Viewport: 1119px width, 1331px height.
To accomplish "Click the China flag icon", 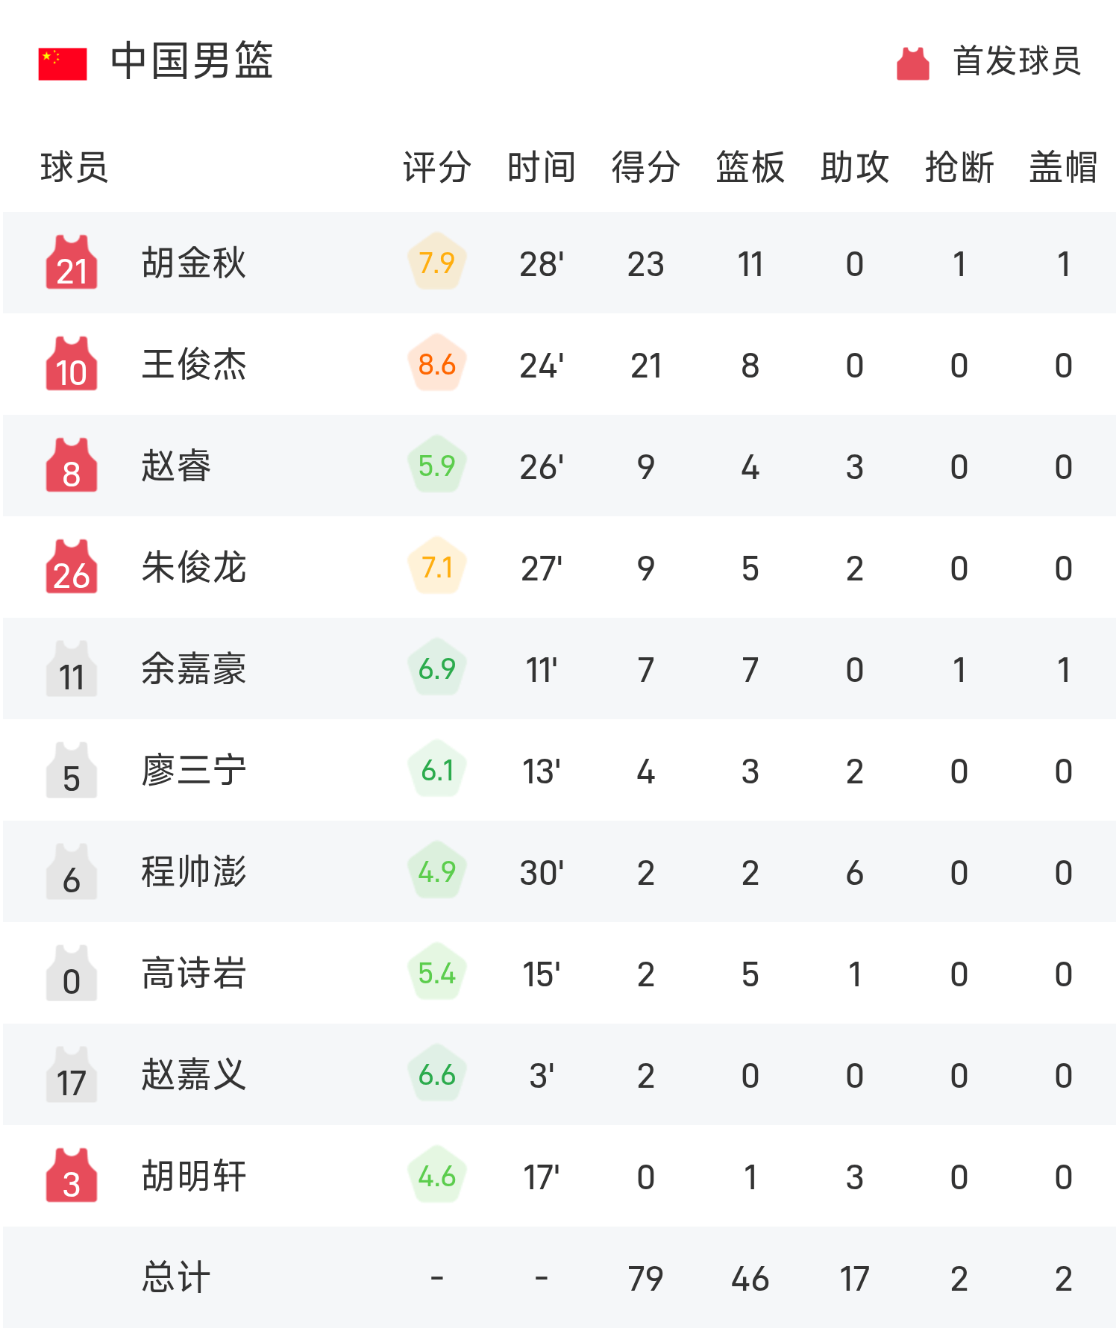I will pyautogui.click(x=63, y=63).
